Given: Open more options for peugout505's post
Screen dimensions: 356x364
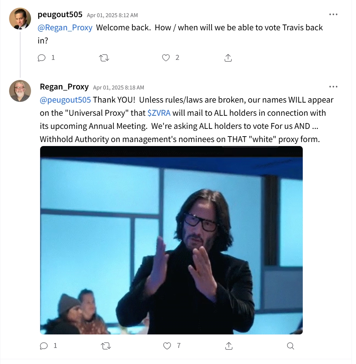Looking at the screenshot, I should pyautogui.click(x=333, y=15).
